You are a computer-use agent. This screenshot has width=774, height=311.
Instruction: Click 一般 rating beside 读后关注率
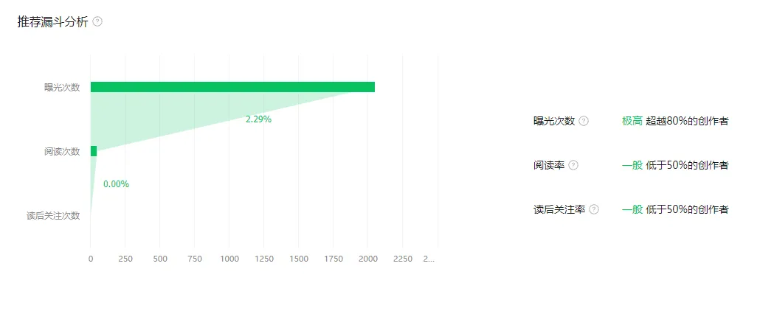632,209
